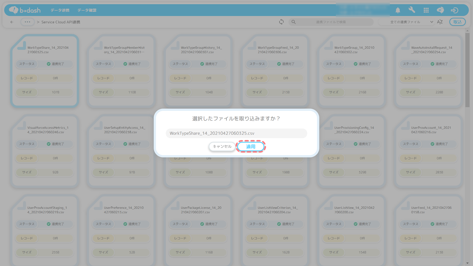Select the WaveAutoInstallRequest_14 file card
The image size is (473, 266).
pyautogui.click(x=429, y=71)
